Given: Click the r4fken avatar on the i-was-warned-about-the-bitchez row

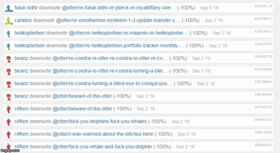Looking at the screenshot, I should click(8, 135).
